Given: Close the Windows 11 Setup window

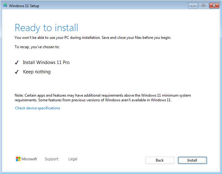Looking at the screenshot, I should 214,6.
